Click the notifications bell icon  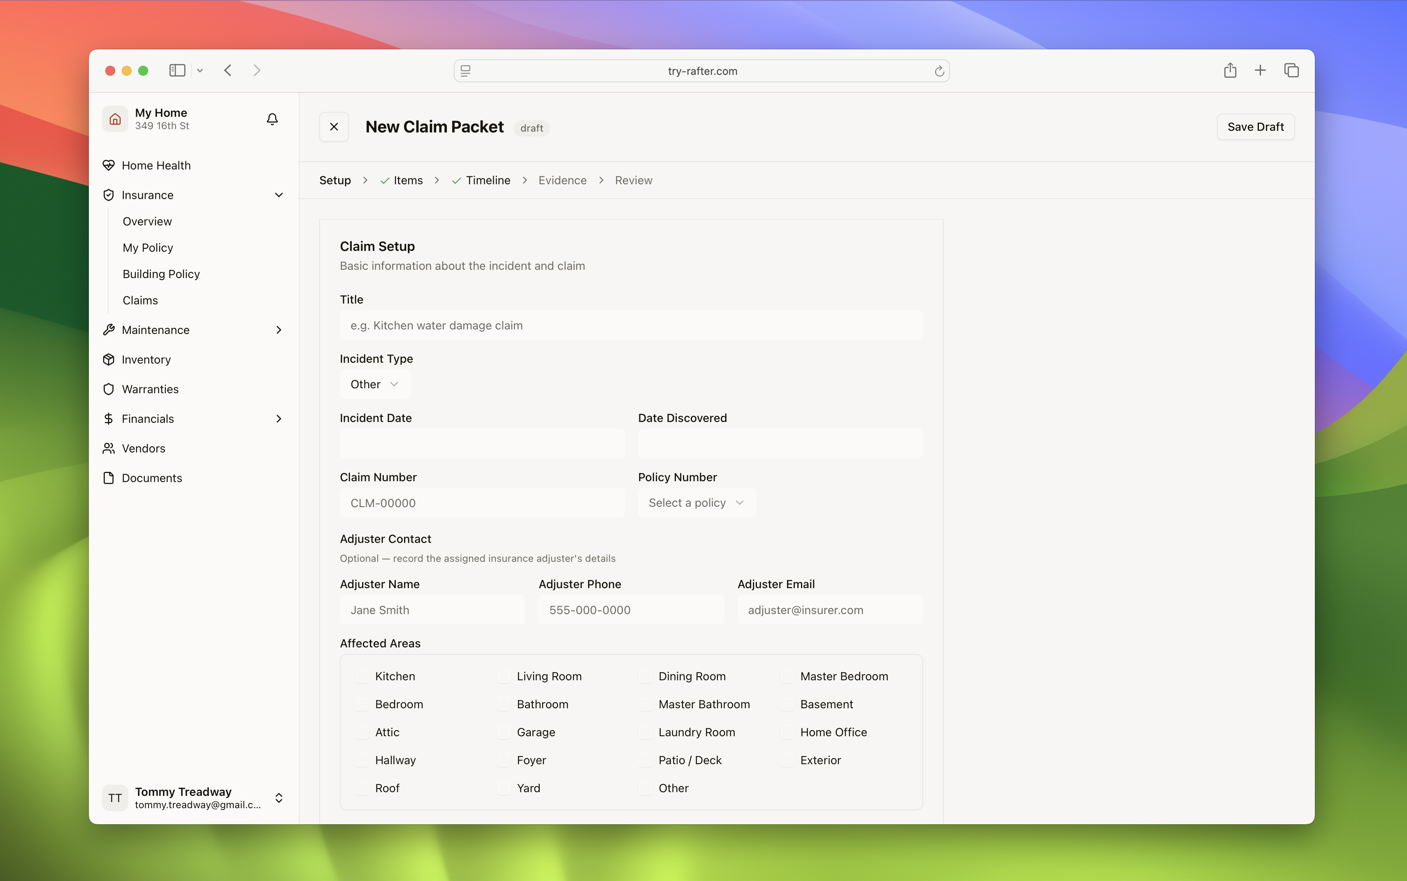[x=272, y=119]
